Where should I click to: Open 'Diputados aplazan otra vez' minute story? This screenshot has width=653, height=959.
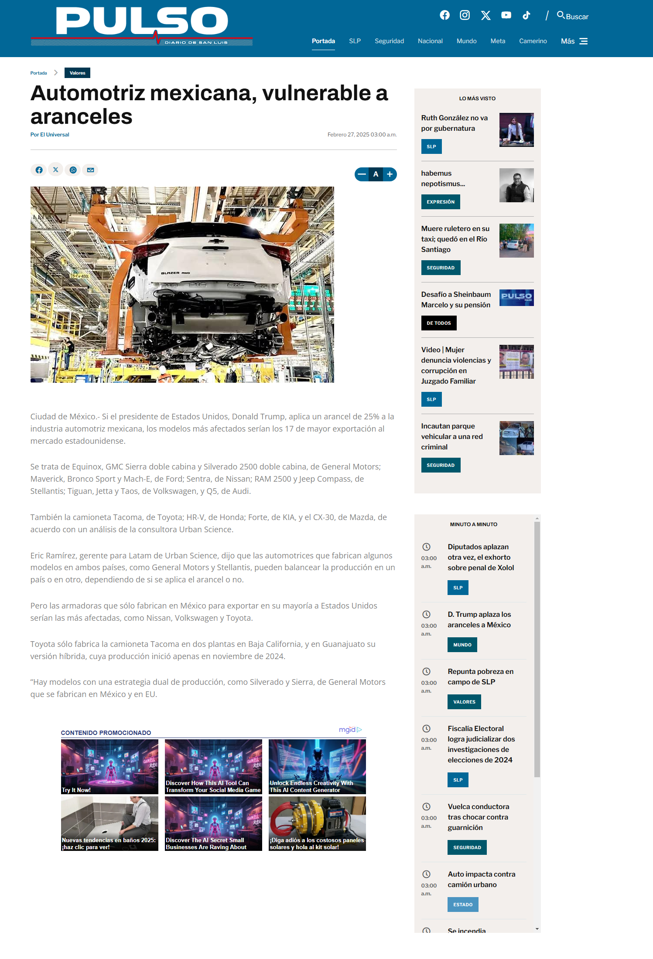pos(481,557)
